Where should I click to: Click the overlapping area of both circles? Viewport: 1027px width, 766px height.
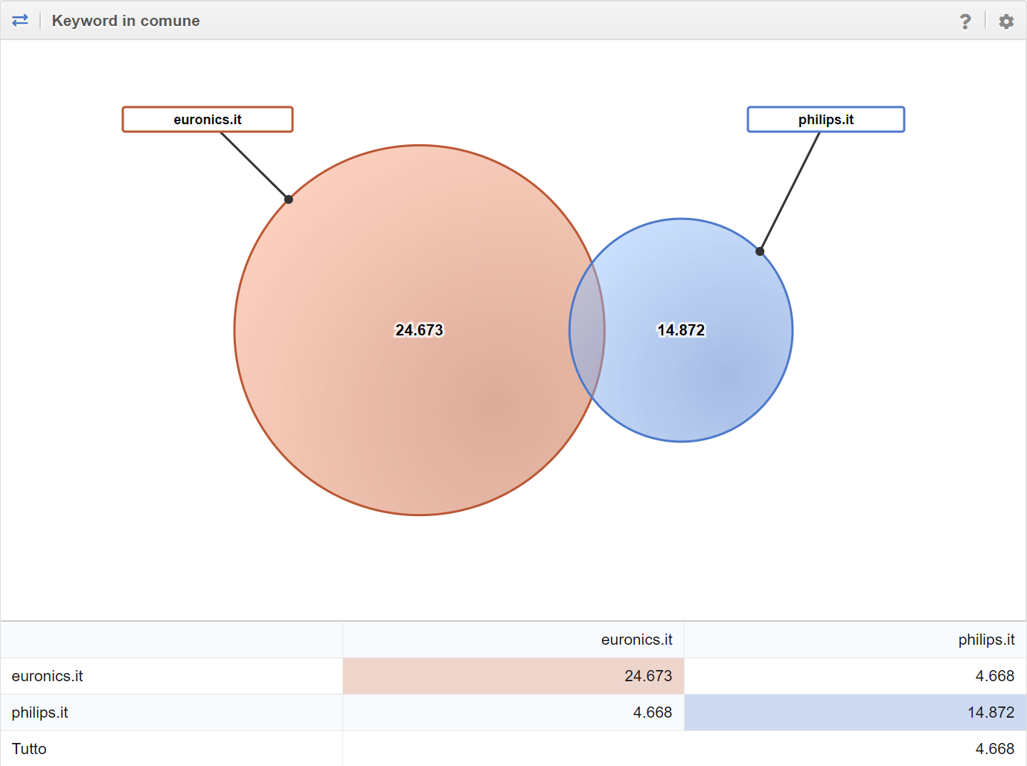587,330
